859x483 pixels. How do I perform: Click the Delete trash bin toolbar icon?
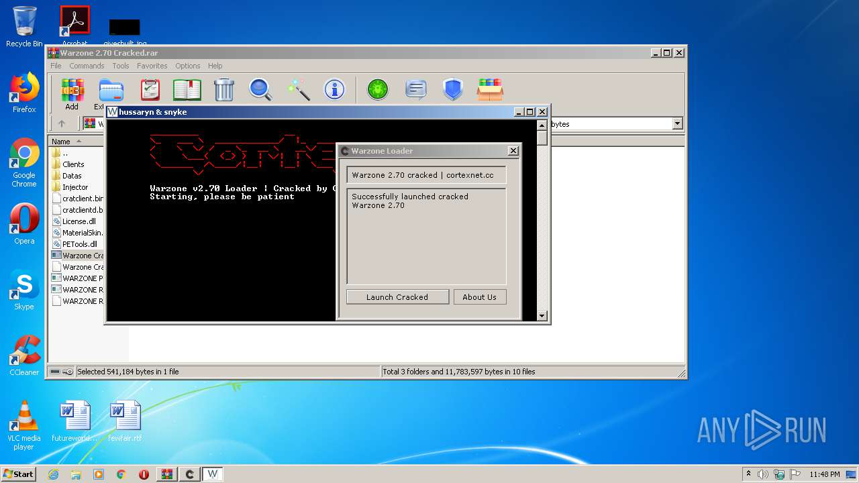click(223, 89)
